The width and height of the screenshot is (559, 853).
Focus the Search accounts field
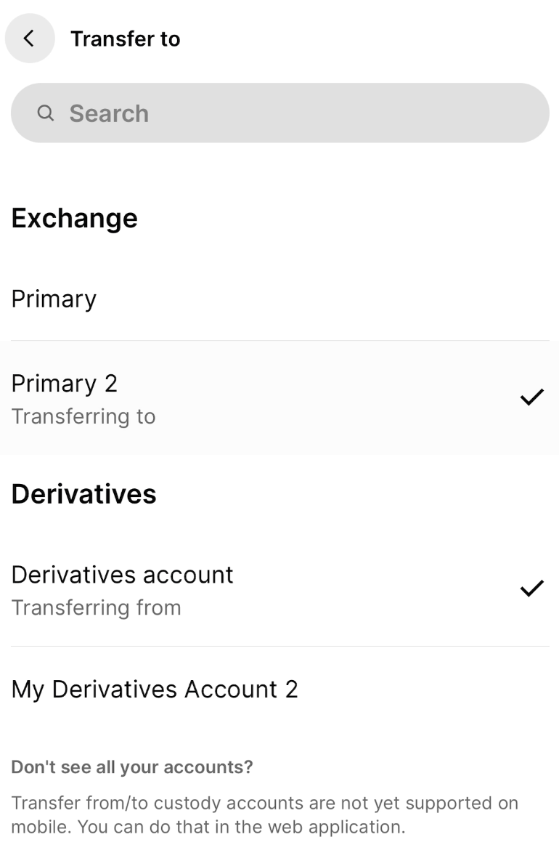[280, 113]
